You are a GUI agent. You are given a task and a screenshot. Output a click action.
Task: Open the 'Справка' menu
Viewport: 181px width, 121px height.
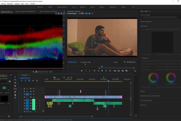32,4
